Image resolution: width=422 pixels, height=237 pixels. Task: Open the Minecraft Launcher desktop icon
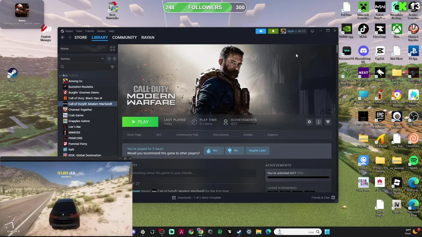tap(363, 10)
